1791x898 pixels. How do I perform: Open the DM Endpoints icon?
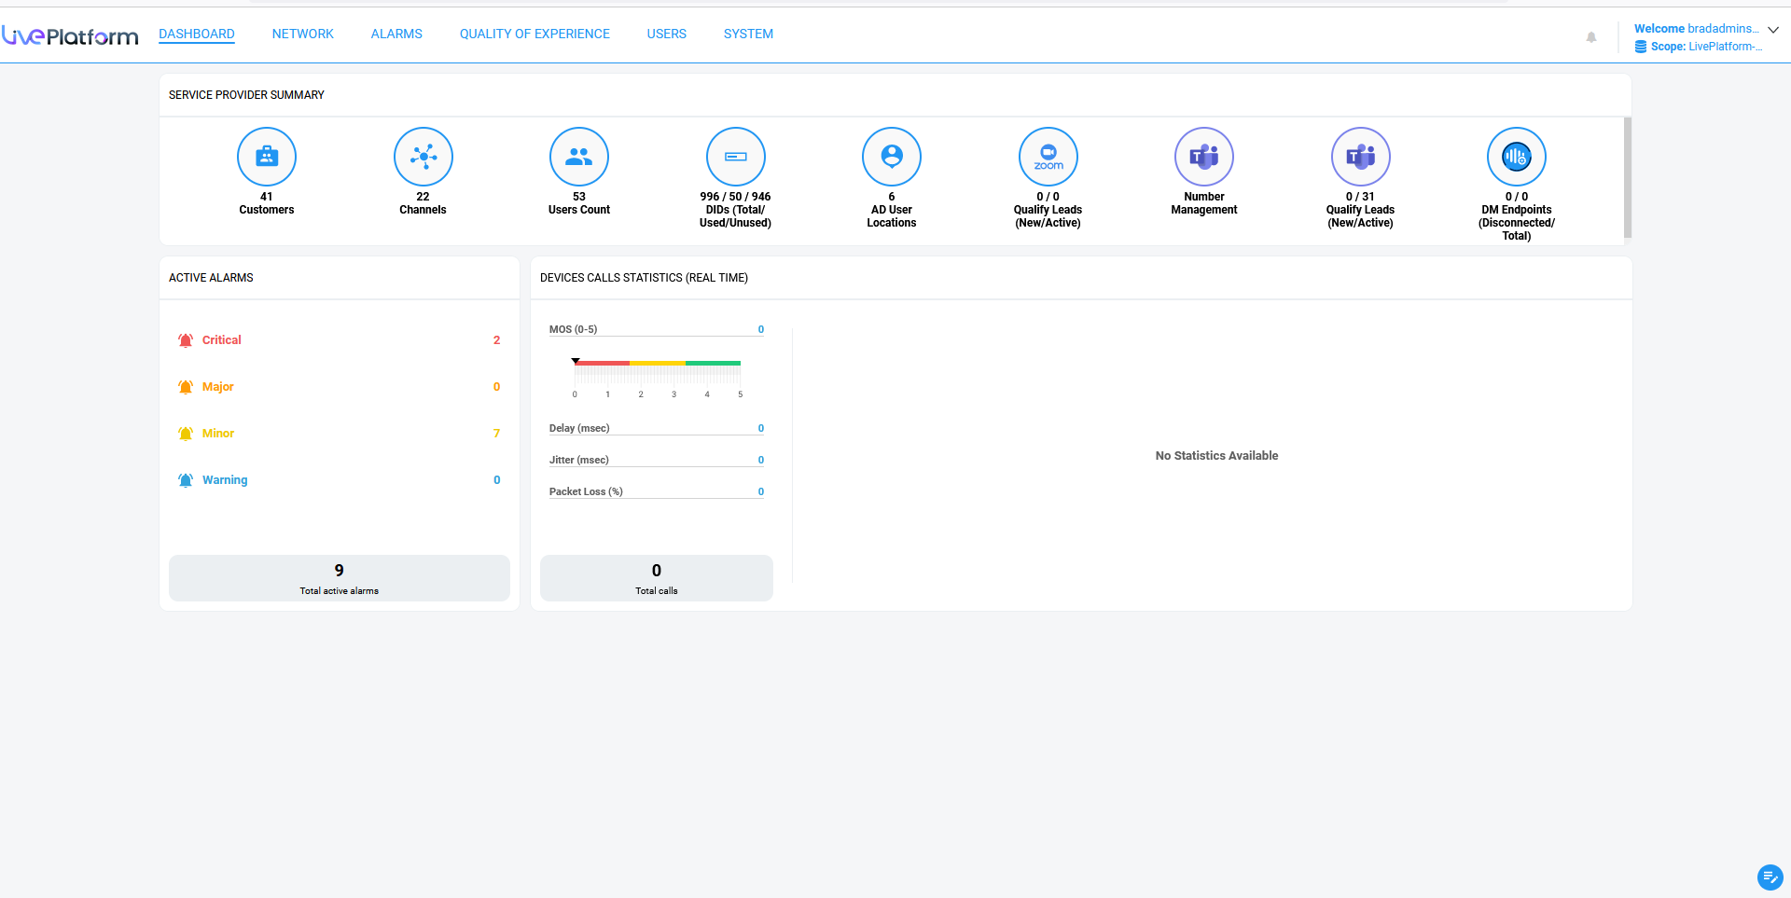(x=1517, y=157)
